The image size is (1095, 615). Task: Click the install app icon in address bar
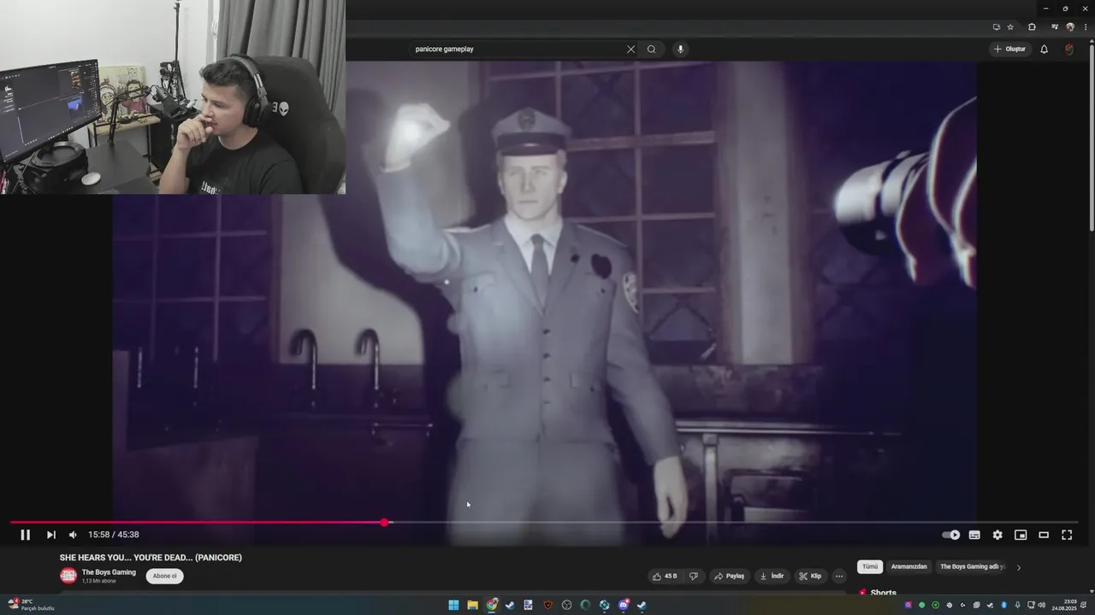[x=997, y=26]
